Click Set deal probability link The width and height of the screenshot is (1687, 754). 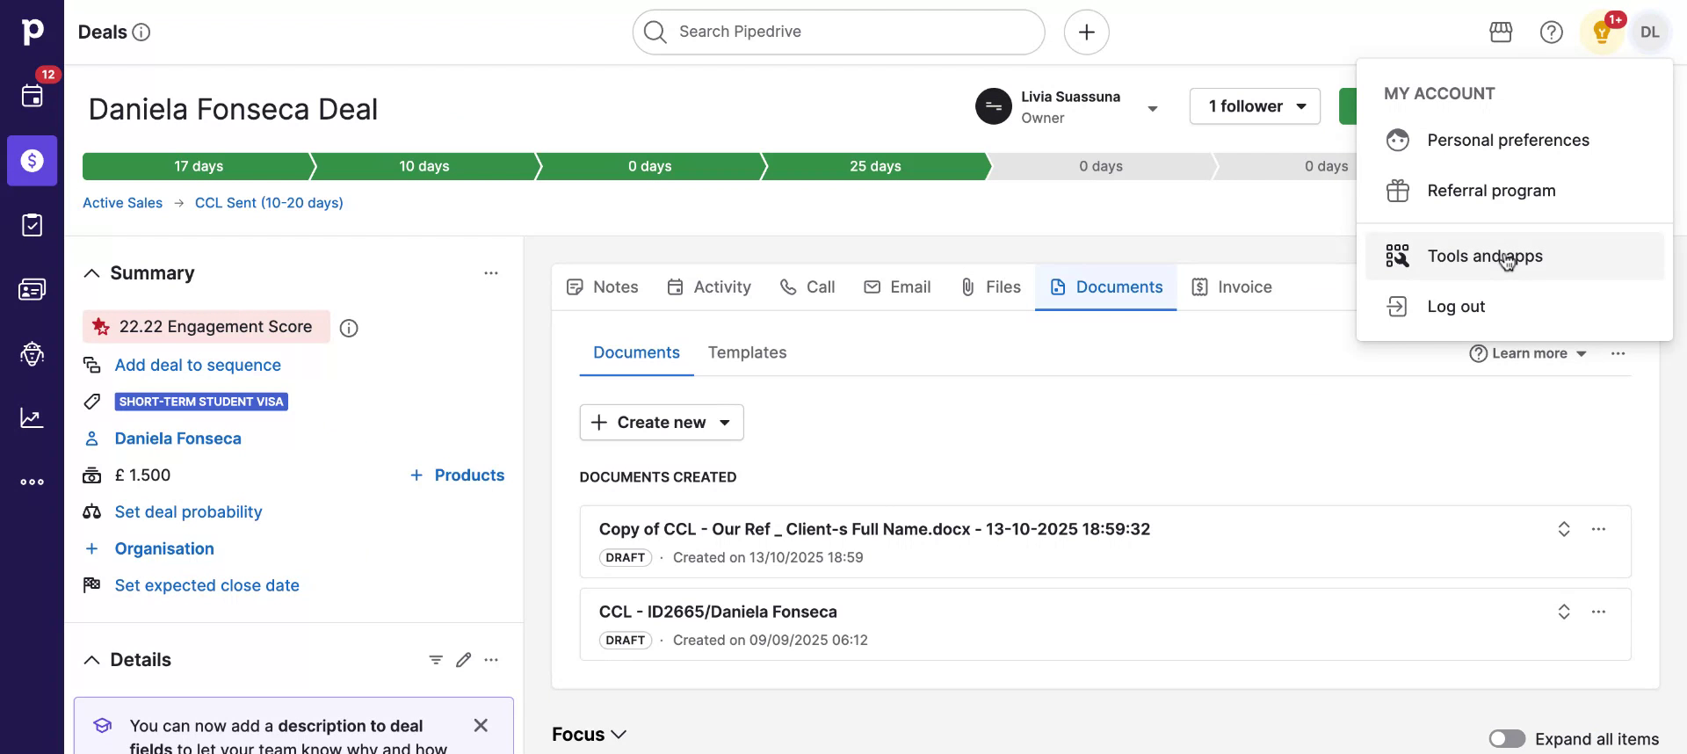(x=188, y=512)
